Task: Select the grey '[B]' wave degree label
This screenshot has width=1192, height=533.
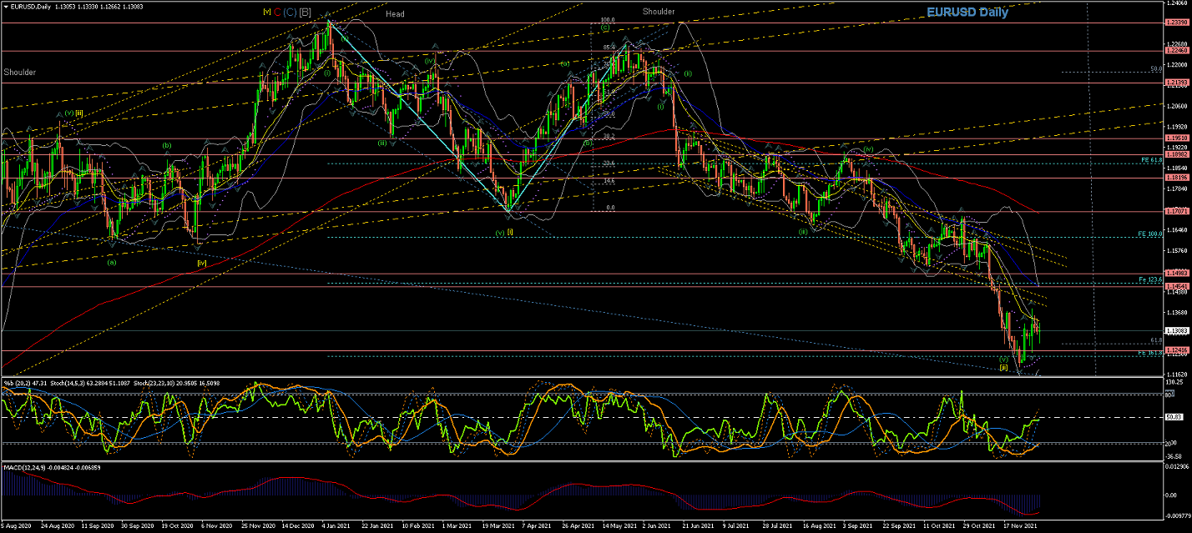Action: point(305,12)
